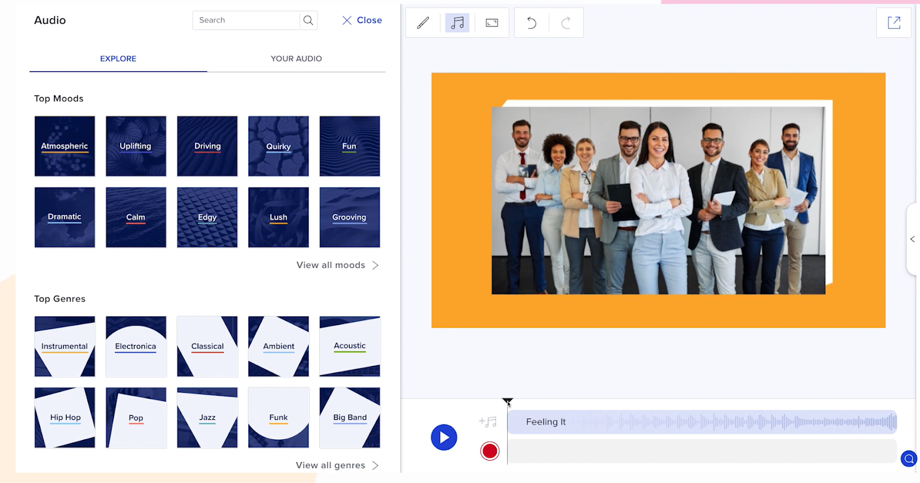The height and width of the screenshot is (483, 920).
Task: Select the Pop genre tile
Action: pos(136,418)
